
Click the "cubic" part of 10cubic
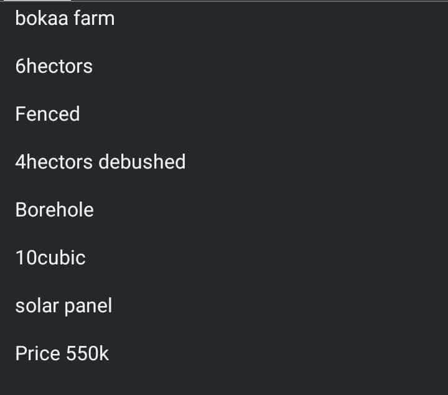pyautogui.click(x=62, y=258)
